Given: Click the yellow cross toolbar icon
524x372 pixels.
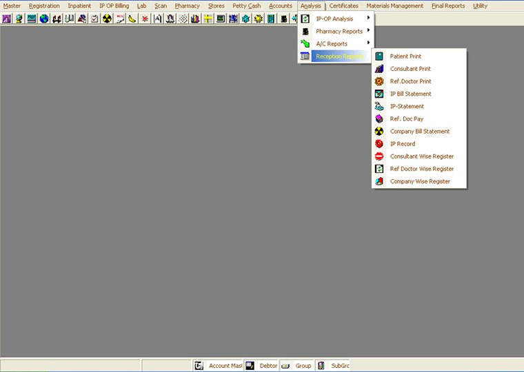Looking at the screenshot, I should [208, 19].
